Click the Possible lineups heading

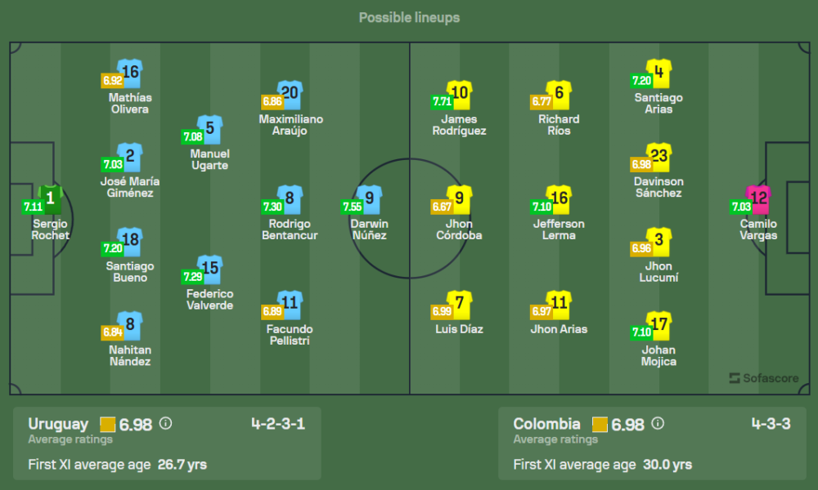pyautogui.click(x=409, y=17)
